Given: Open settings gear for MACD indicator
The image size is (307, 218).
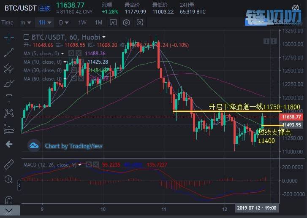Looking at the screenshot, I should click(x=89, y=164).
